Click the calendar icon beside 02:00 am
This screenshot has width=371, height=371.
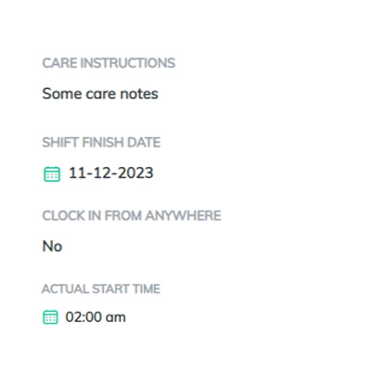50,317
